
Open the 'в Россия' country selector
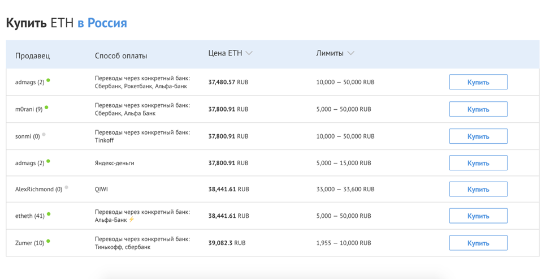pyautogui.click(x=102, y=23)
